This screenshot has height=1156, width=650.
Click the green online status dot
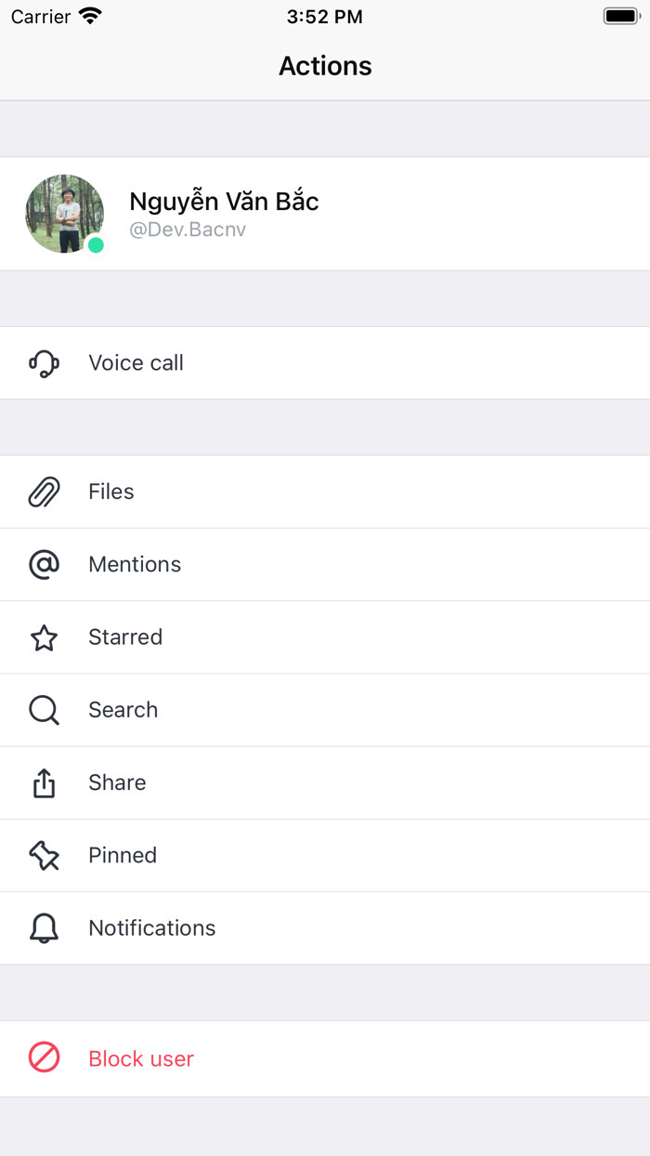(96, 245)
